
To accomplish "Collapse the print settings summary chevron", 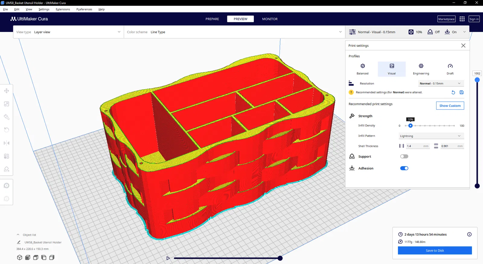I will pos(465,32).
